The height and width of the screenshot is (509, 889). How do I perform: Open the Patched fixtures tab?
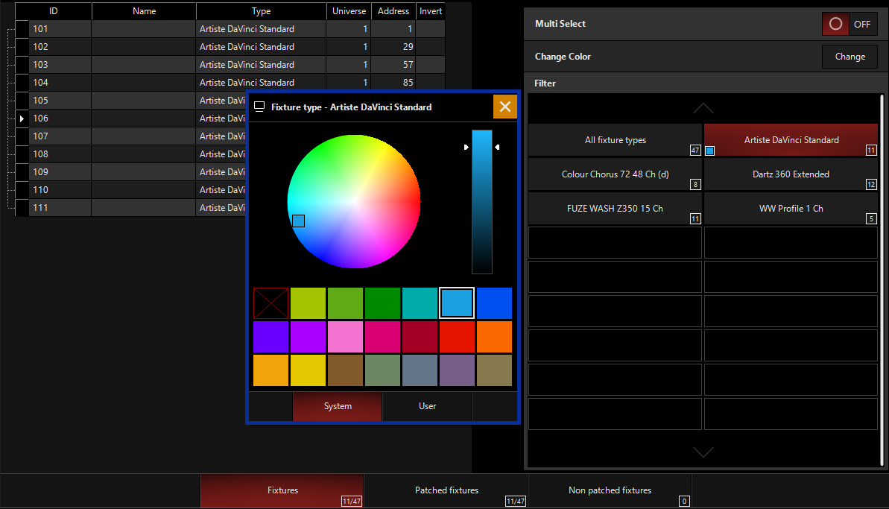pyautogui.click(x=446, y=490)
